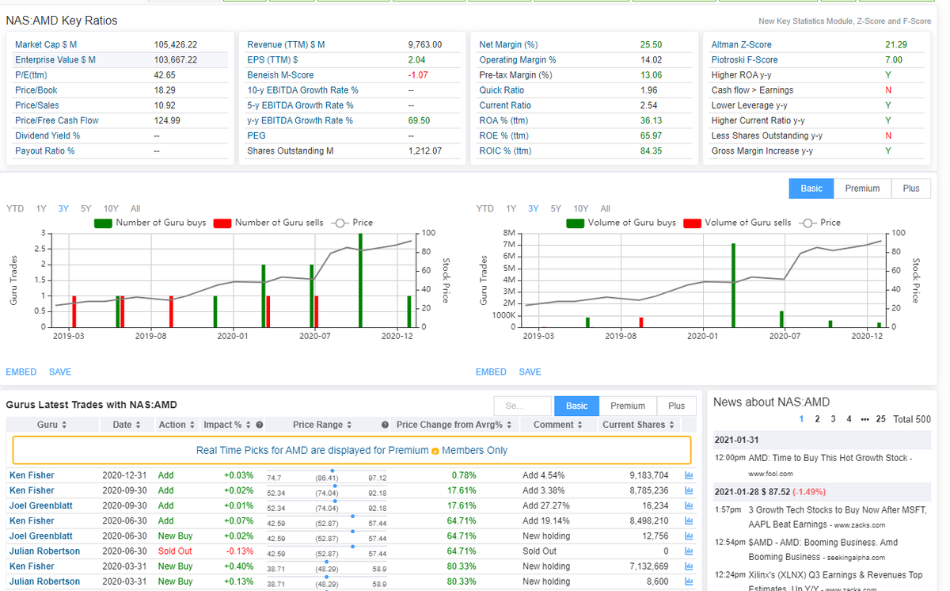Open Joel Greenblatt profile in 2020-09-30 row
The width and height of the screenshot is (950, 591).
[40, 505]
